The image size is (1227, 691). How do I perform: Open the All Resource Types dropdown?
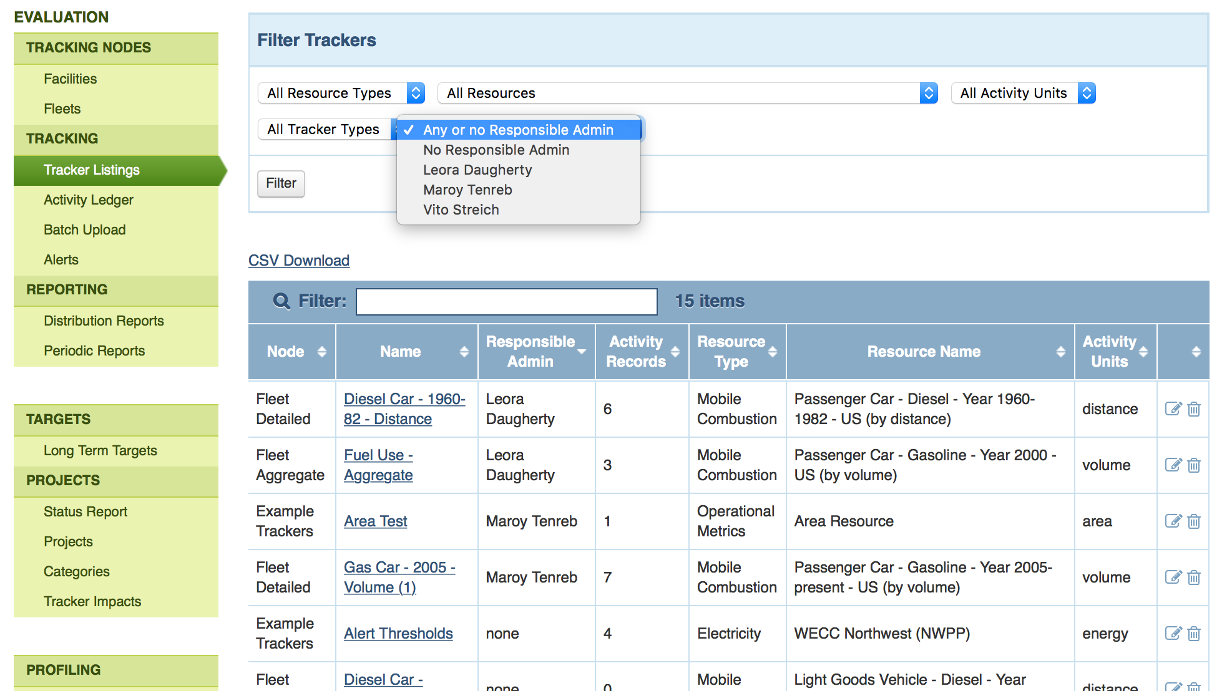click(341, 93)
